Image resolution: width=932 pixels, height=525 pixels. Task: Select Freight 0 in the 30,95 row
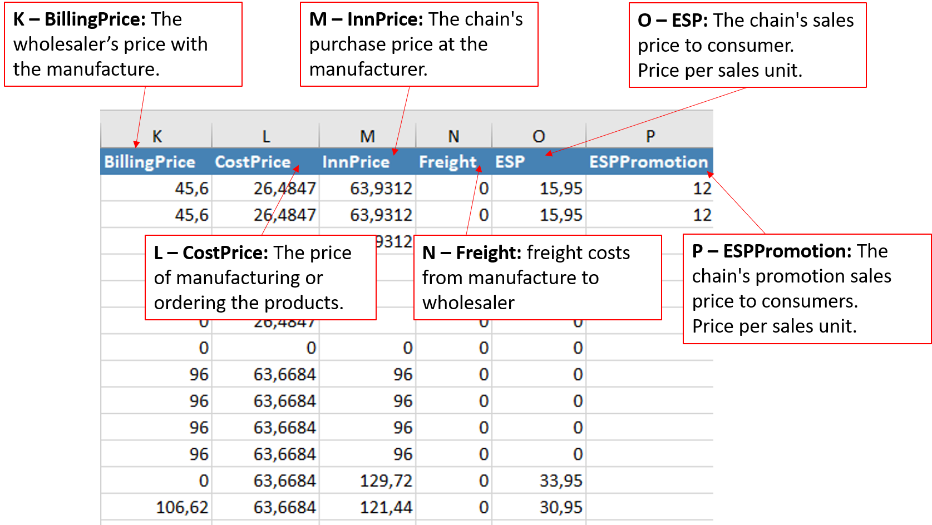[x=453, y=507]
